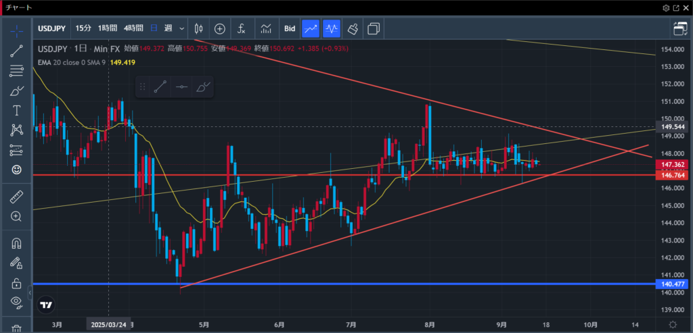Hide all drawings with eye icon

click(16, 302)
